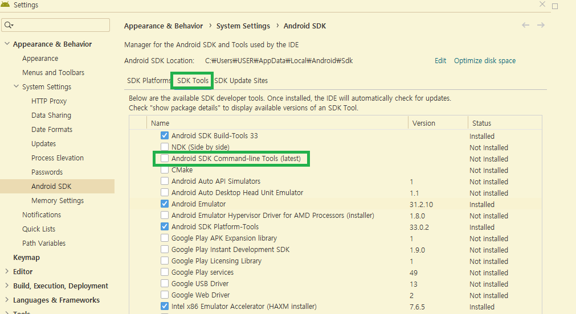
Task: Open Path Variables settings
Action: (44, 243)
